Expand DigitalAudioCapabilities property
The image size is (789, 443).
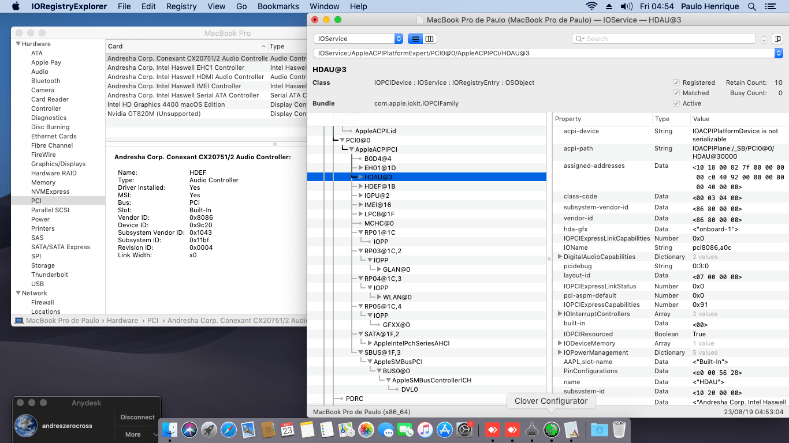click(559, 257)
